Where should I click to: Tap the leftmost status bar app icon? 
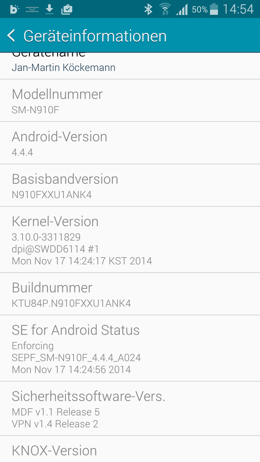pyautogui.click(x=14, y=9)
